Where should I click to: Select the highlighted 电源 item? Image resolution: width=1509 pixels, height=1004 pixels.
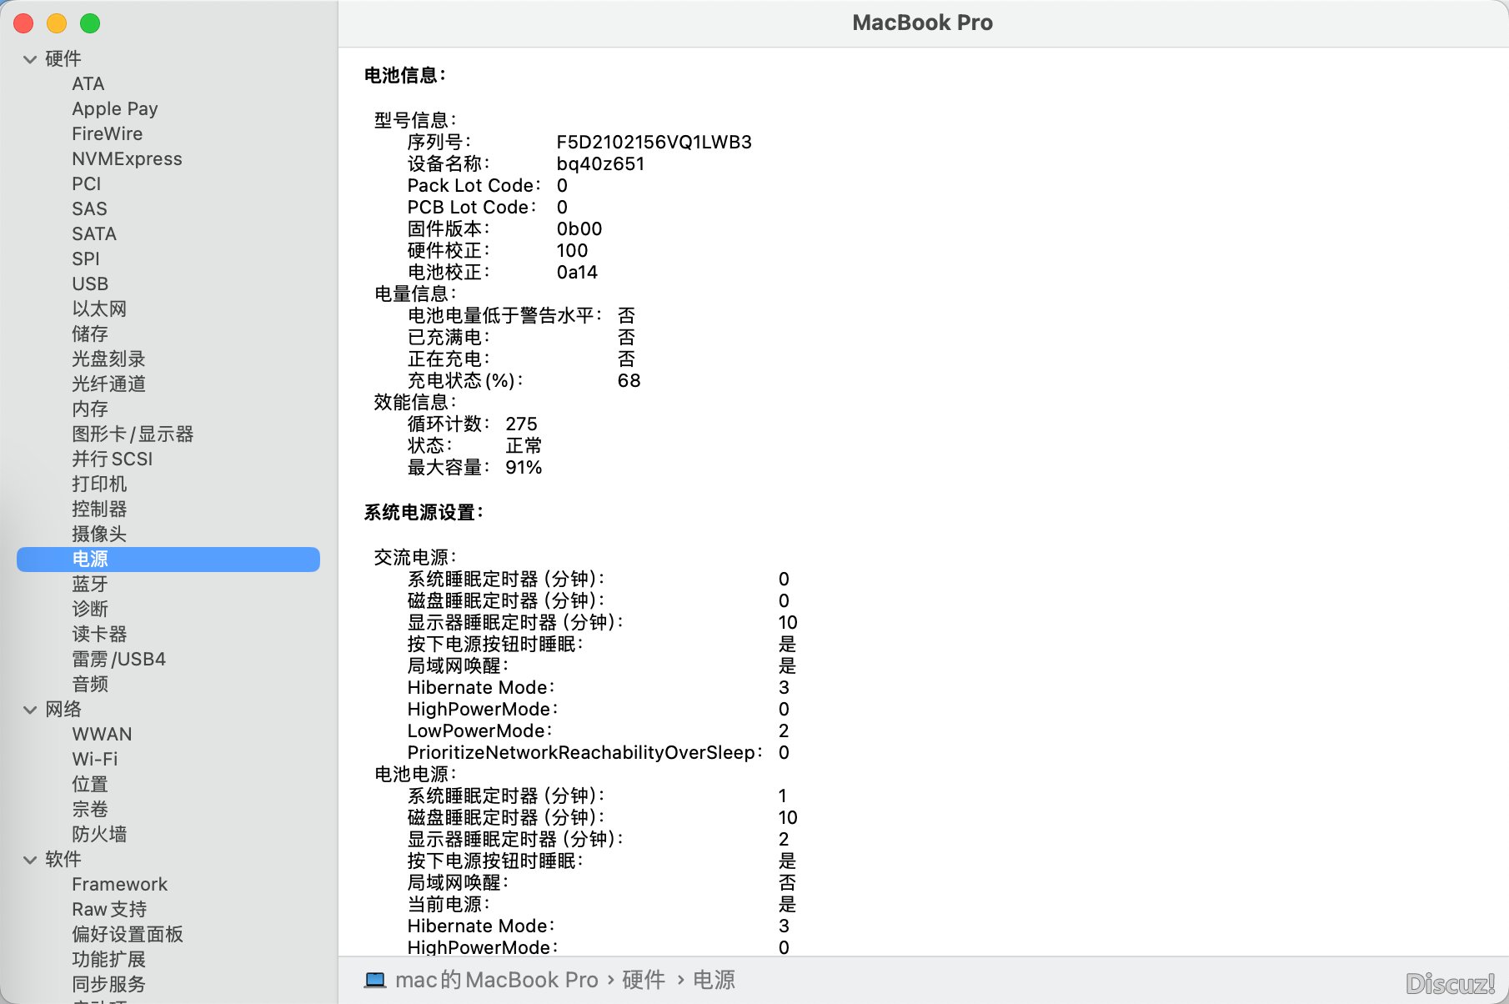pos(168,560)
